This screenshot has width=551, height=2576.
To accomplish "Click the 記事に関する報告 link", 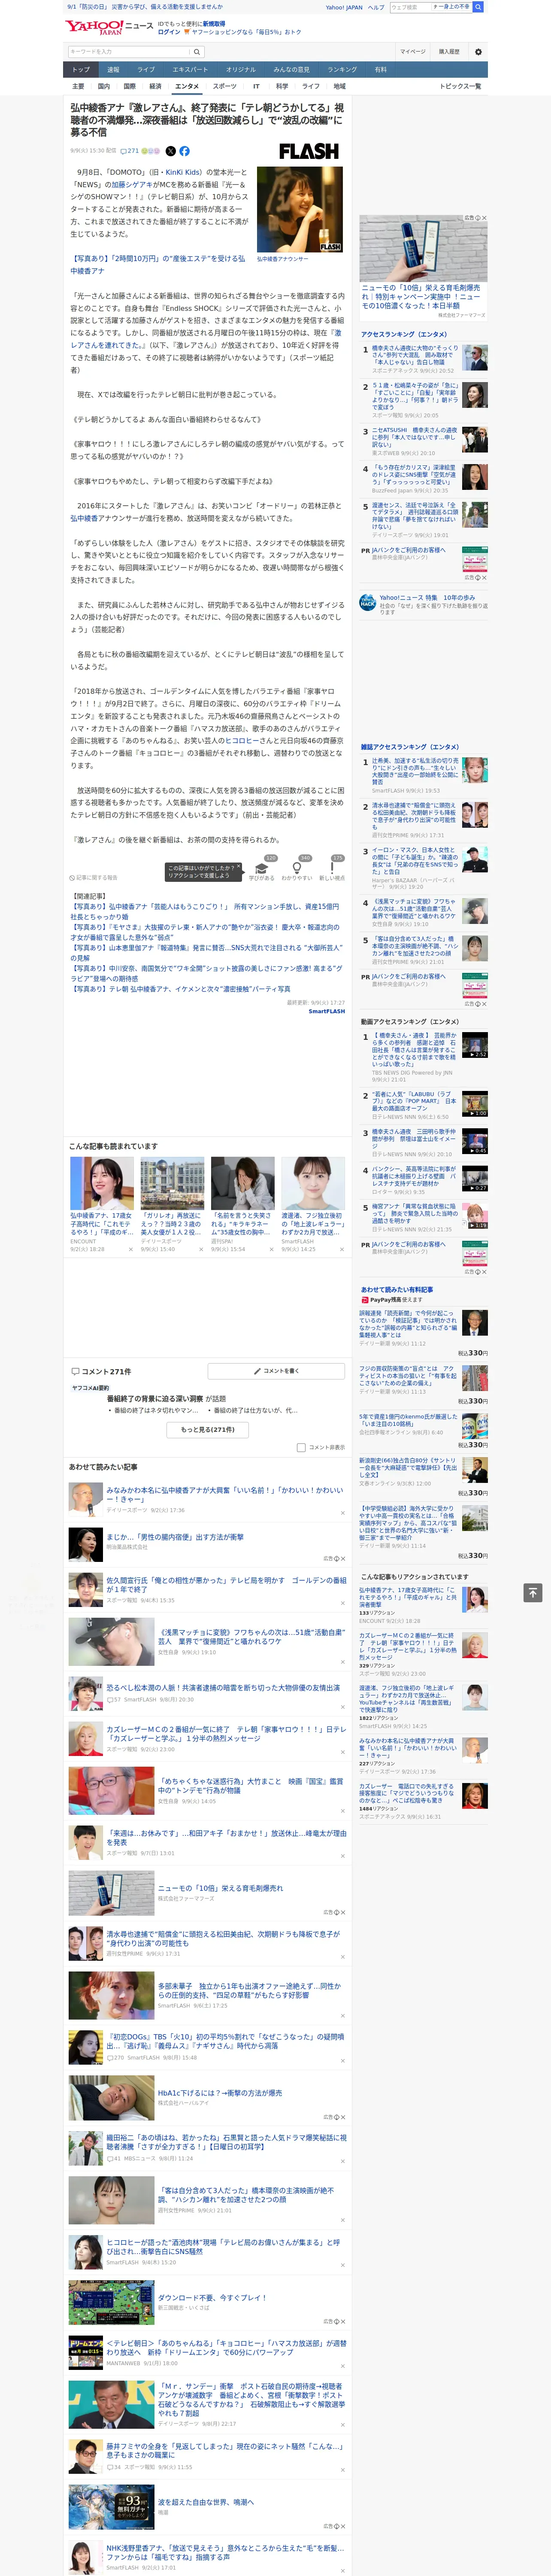I will [93, 878].
